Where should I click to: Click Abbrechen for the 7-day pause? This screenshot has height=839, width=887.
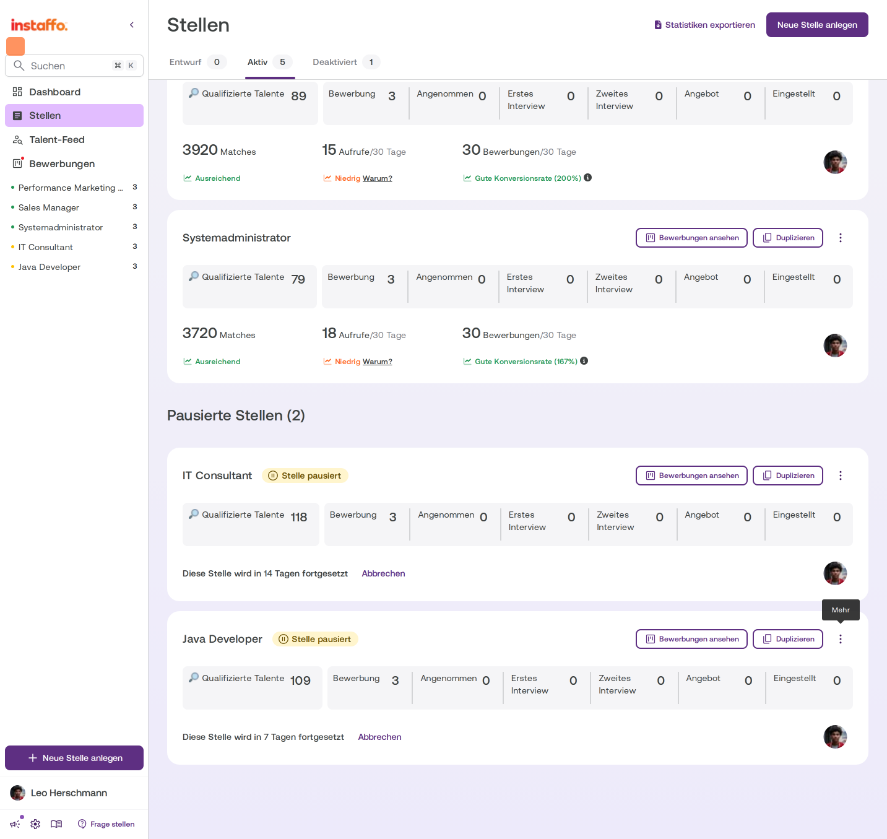tap(380, 737)
